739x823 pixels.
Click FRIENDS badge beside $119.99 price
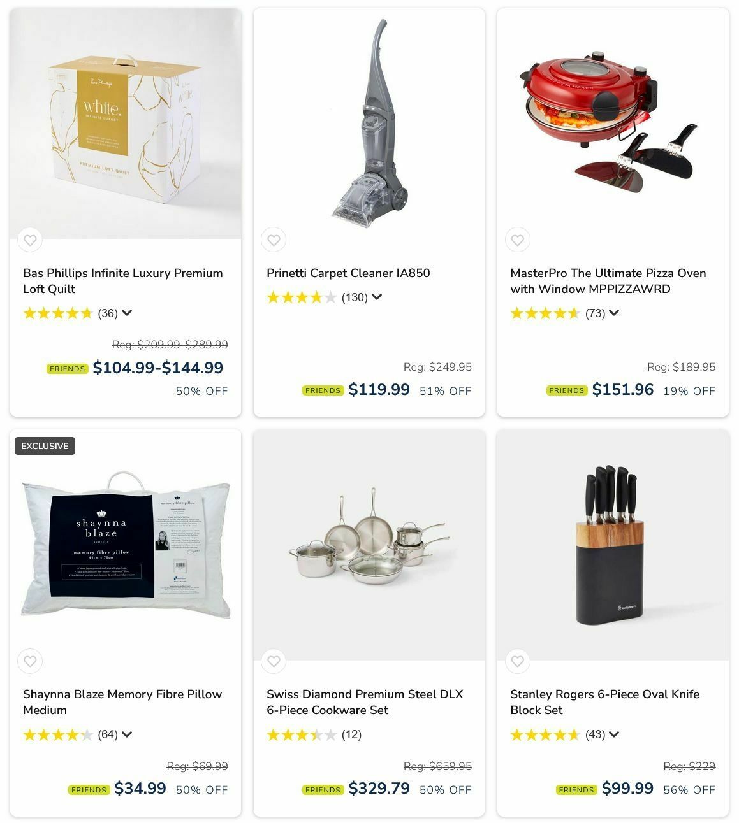point(323,390)
